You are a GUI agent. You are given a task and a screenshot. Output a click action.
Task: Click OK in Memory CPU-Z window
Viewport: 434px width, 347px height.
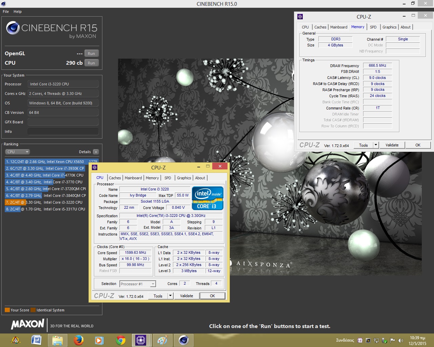(418, 145)
